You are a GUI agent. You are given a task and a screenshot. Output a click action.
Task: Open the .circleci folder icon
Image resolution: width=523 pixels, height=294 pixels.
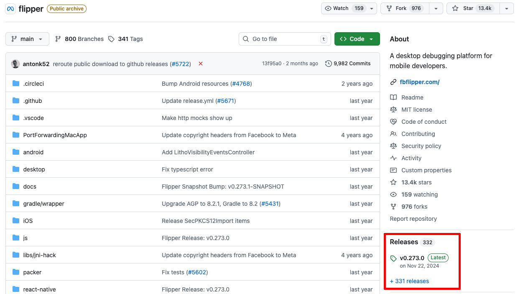(x=16, y=84)
